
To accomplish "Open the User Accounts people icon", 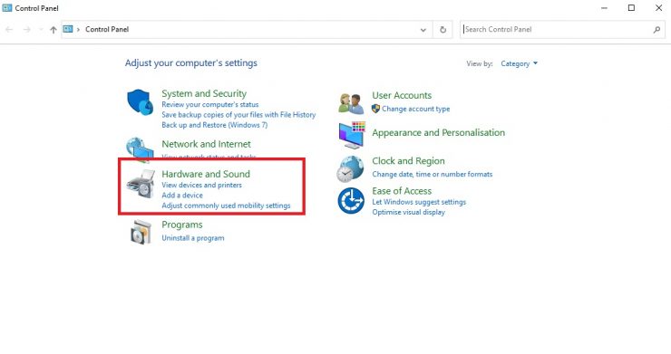I will pos(351,103).
